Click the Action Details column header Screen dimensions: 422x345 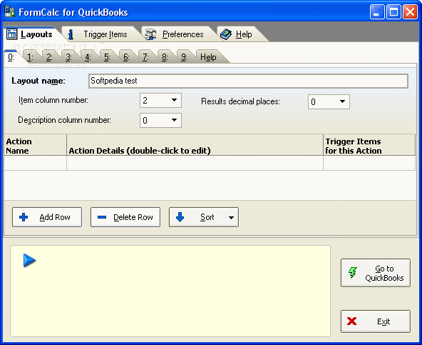pyautogui.click(x=195, y=146)
